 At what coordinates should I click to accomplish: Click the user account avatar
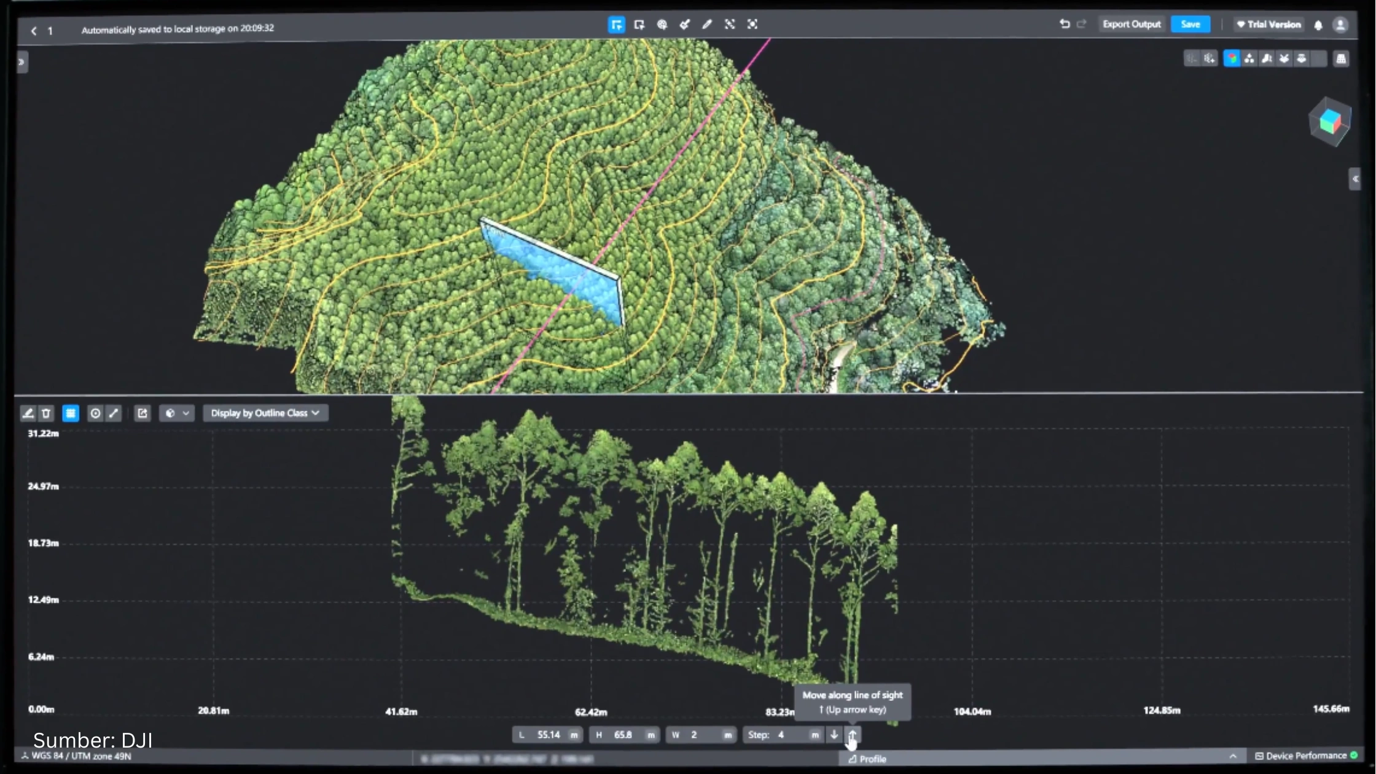point(1340,25)
